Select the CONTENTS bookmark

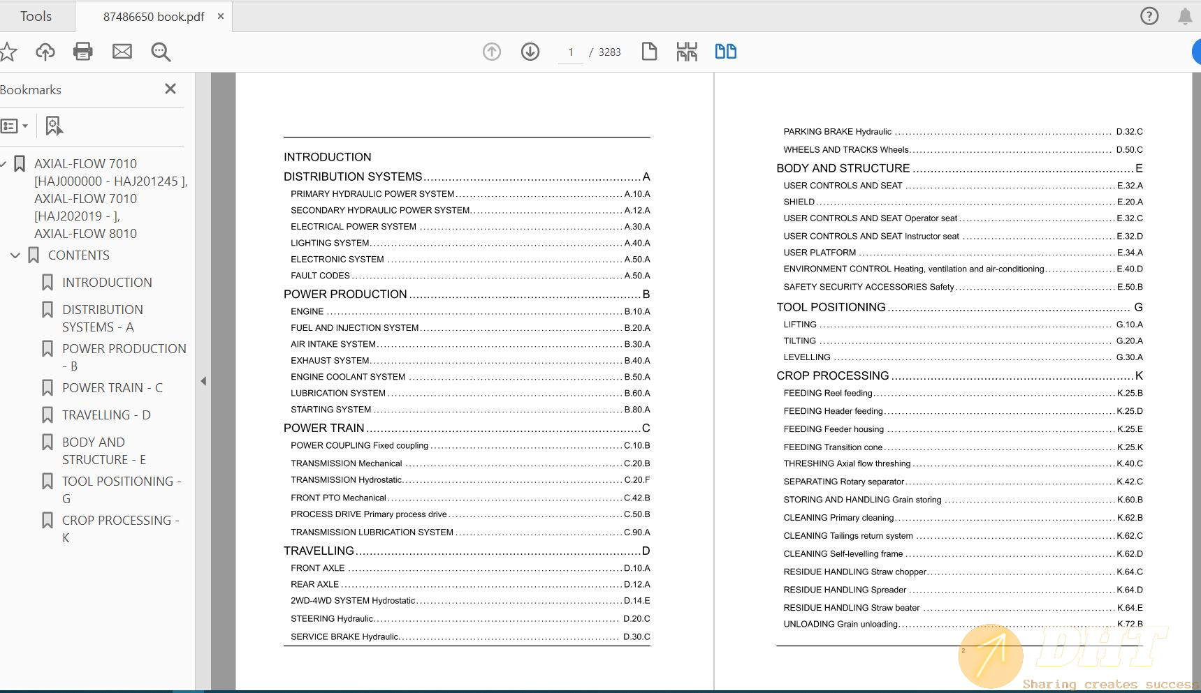[79, 255]
